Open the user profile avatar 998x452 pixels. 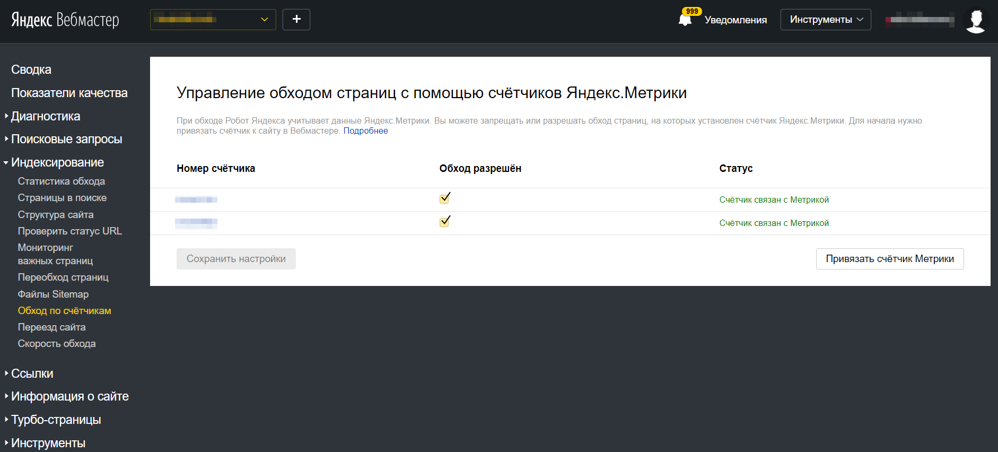[x=975, y=20]
